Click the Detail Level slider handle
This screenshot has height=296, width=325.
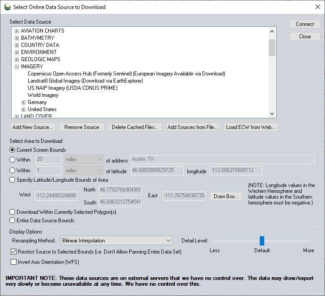262,241
